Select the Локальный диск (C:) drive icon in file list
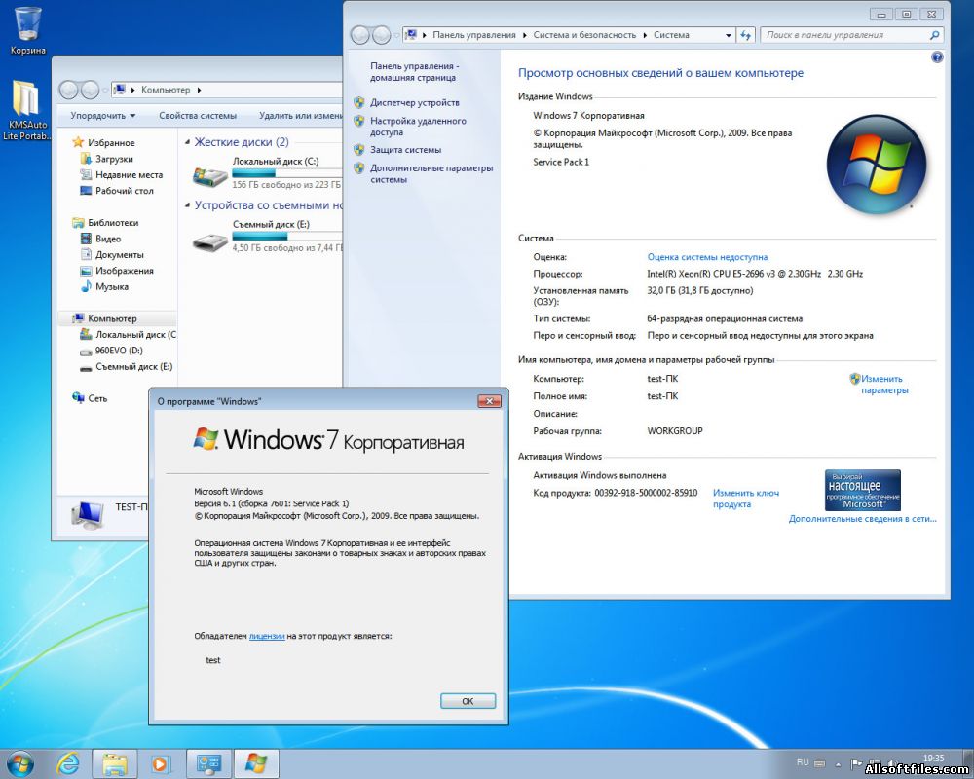The width and height of the screenshot is (974, 779). (210, 177)
